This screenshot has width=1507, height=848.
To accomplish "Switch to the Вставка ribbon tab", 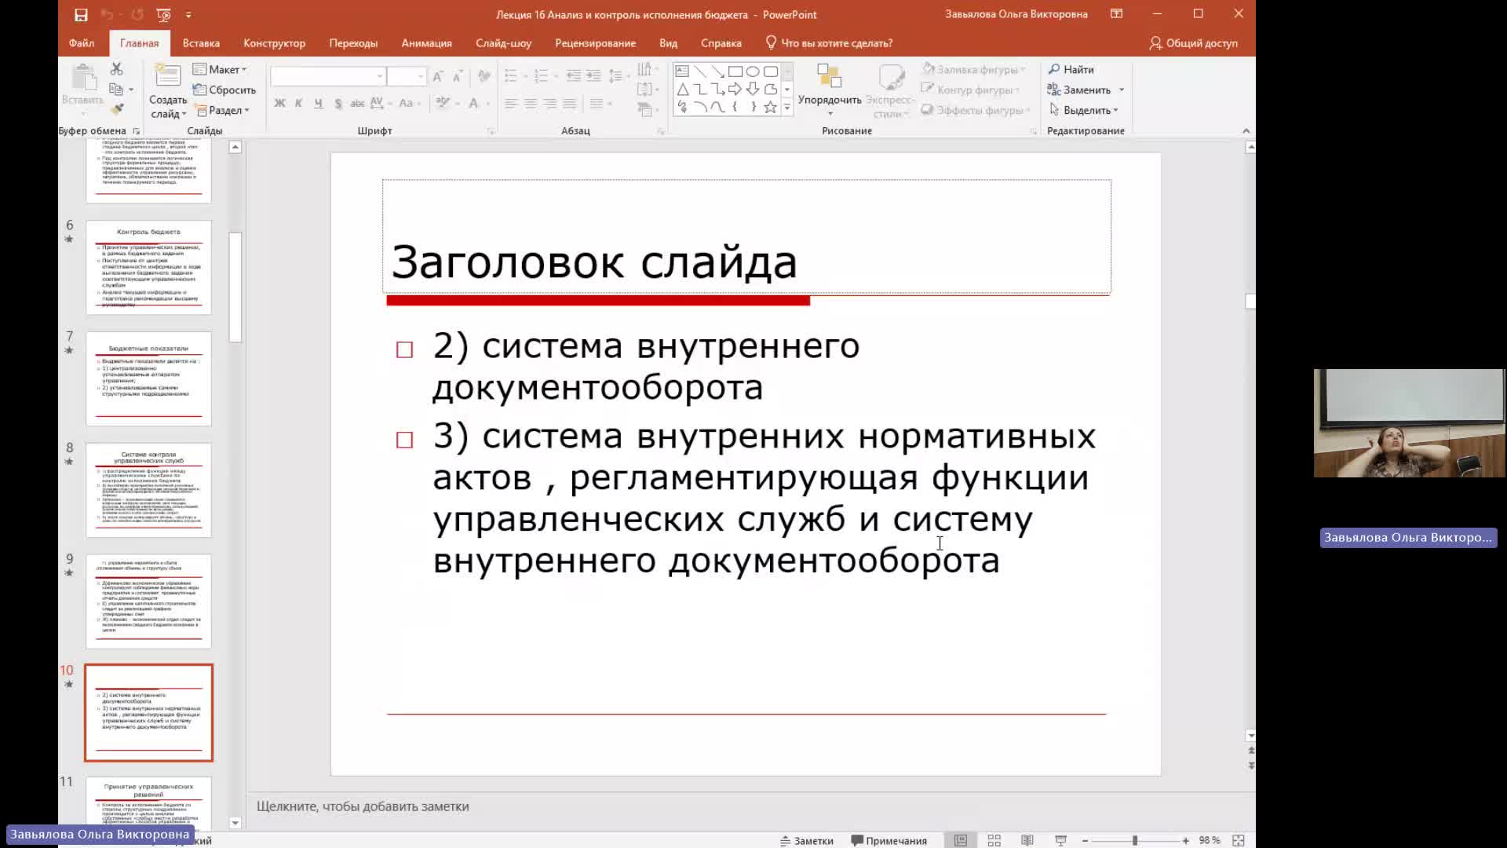I will (201, 43).
